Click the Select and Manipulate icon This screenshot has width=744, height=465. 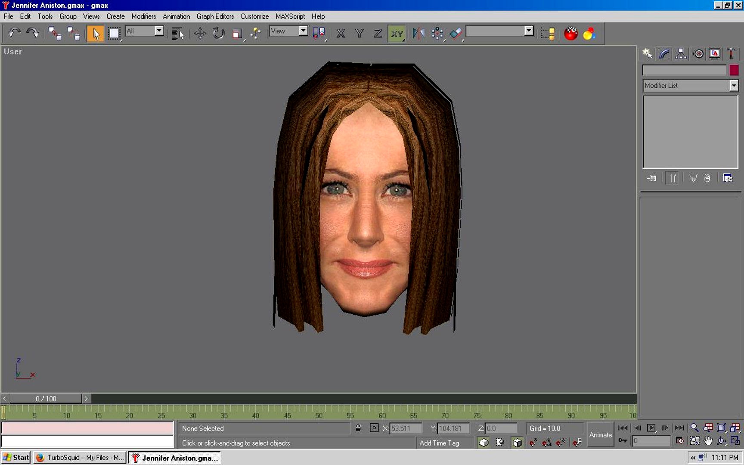[256, 33]
